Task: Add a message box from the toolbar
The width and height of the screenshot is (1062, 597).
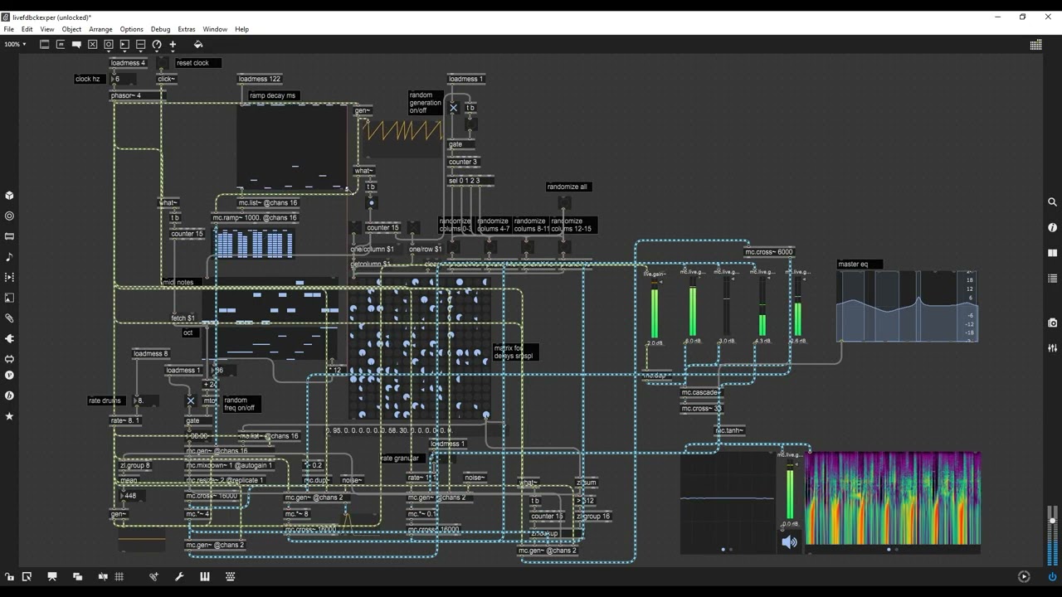Action: (61, 44)
